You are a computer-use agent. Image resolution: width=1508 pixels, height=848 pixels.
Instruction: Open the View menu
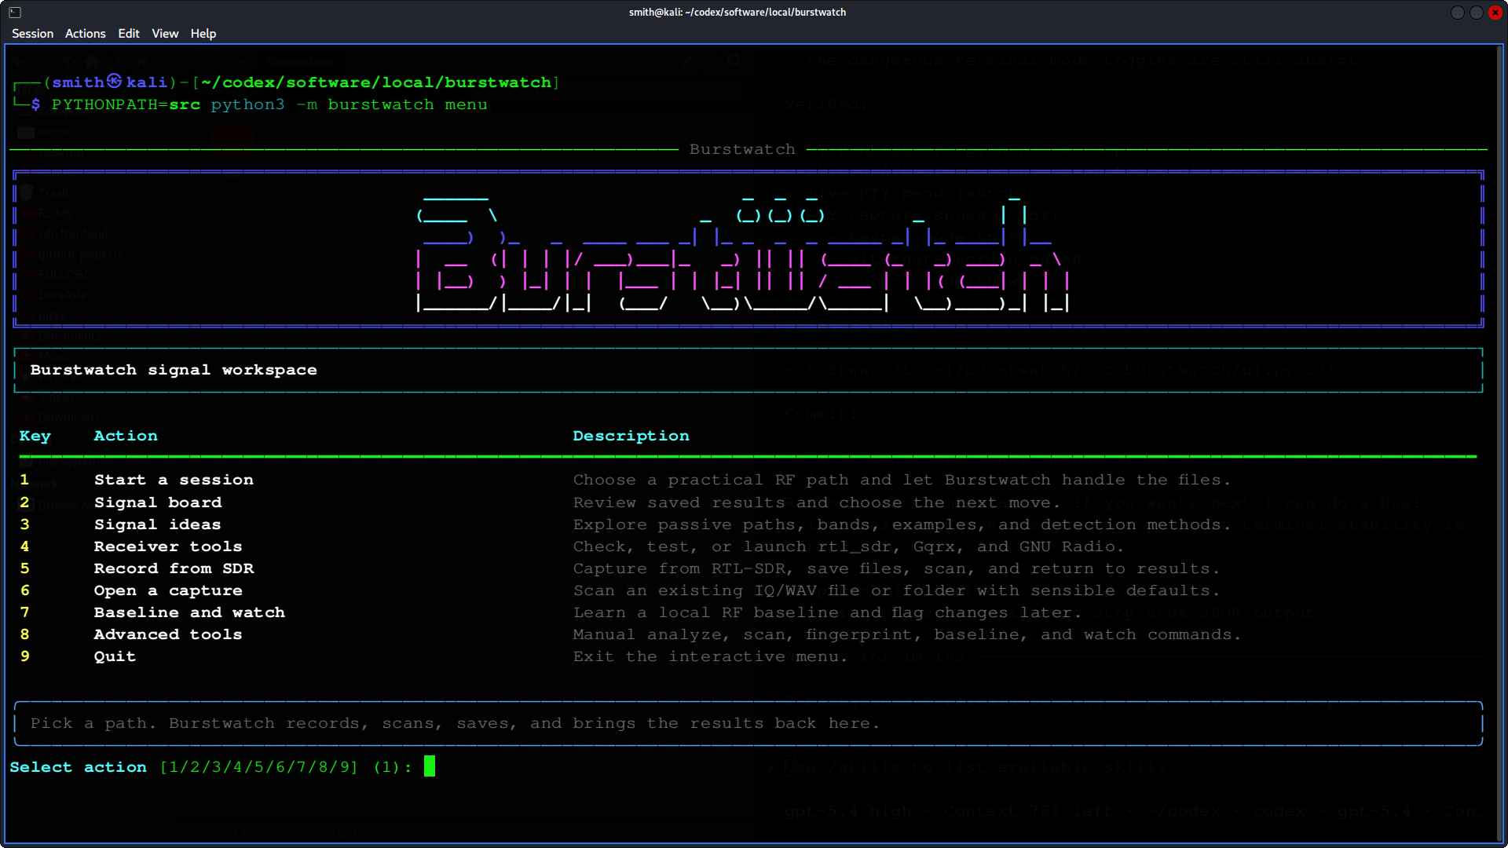pos(165,33)
